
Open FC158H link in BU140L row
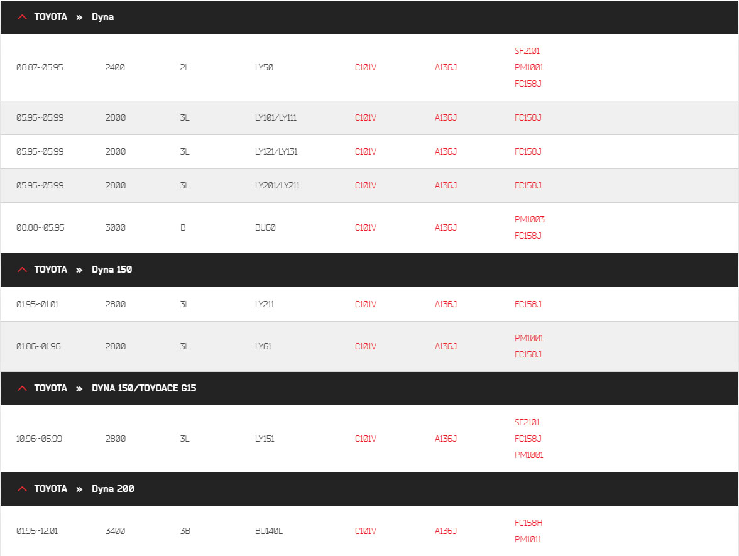528,523
